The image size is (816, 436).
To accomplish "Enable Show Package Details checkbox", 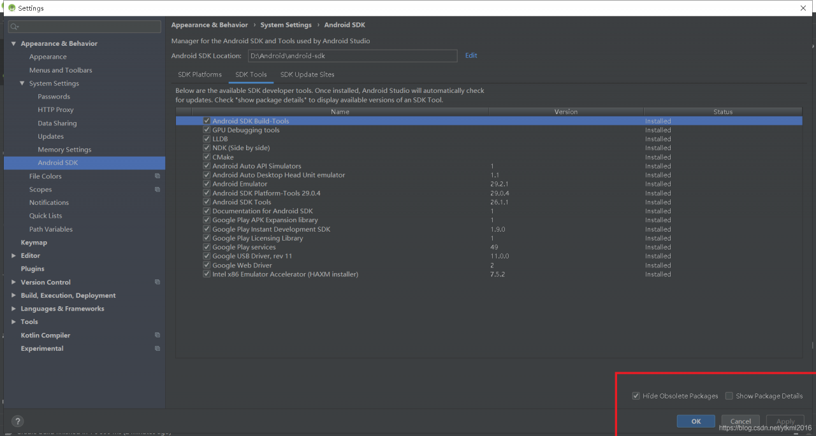I will tap(729, 396).
